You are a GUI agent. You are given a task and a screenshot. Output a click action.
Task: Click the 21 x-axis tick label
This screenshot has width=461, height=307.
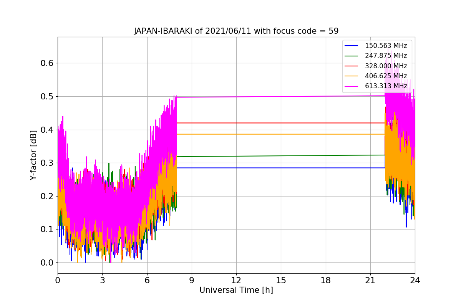coord(370,281)
